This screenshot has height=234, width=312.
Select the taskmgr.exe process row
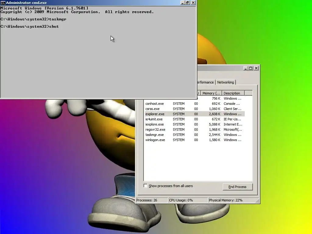tap(194, 135)
